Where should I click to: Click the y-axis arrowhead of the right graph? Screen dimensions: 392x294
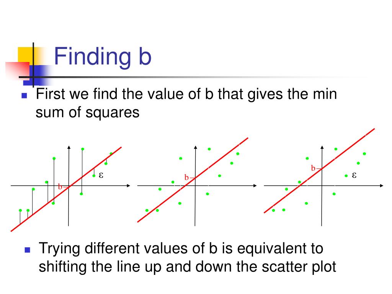(x=322, y=147)
